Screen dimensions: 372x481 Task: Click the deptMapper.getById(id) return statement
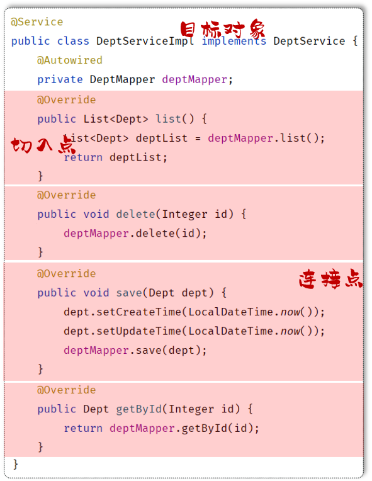coord(161,429)
